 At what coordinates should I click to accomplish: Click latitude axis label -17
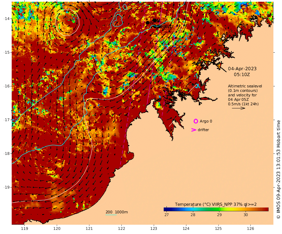click(x=6, y=120)
